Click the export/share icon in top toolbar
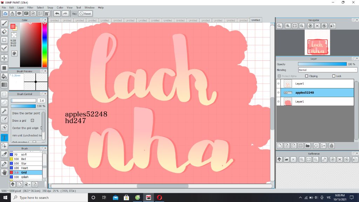 (x=12, y=14)
